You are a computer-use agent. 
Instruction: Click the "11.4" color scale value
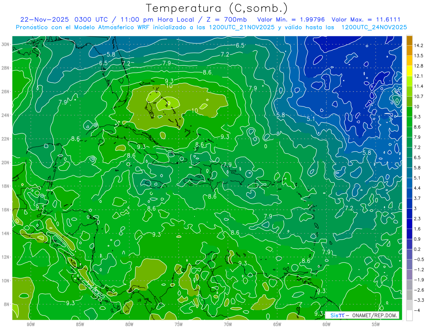click(419, 86)
